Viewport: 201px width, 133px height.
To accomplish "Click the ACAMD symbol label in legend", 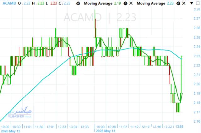I will pyautogui.click(x=9, y=3).
